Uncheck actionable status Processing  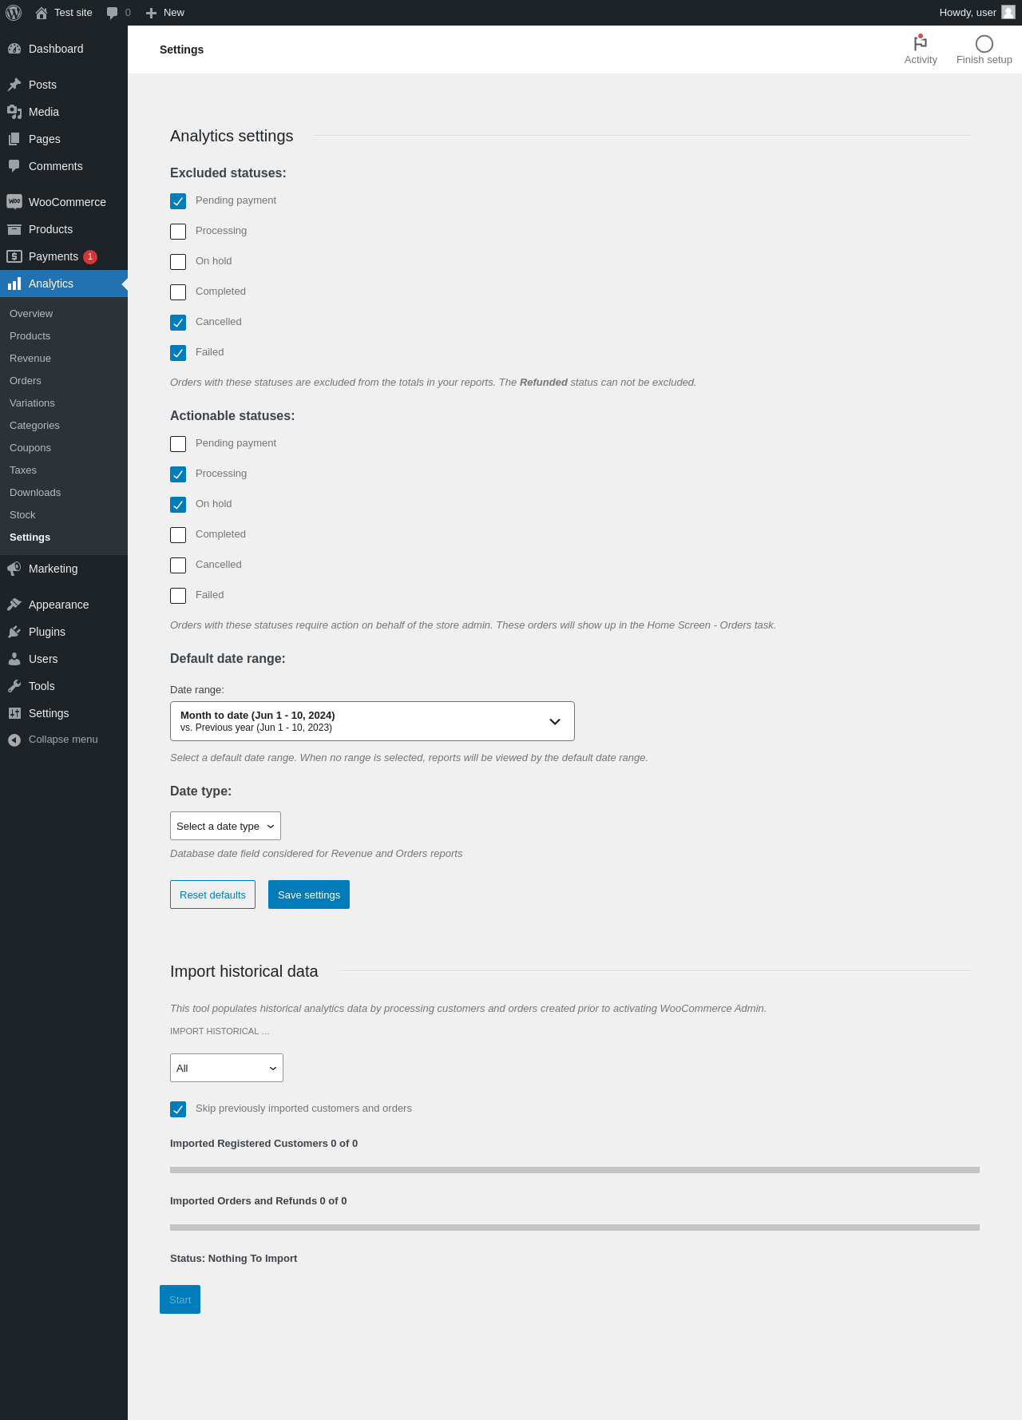(178, 474)
